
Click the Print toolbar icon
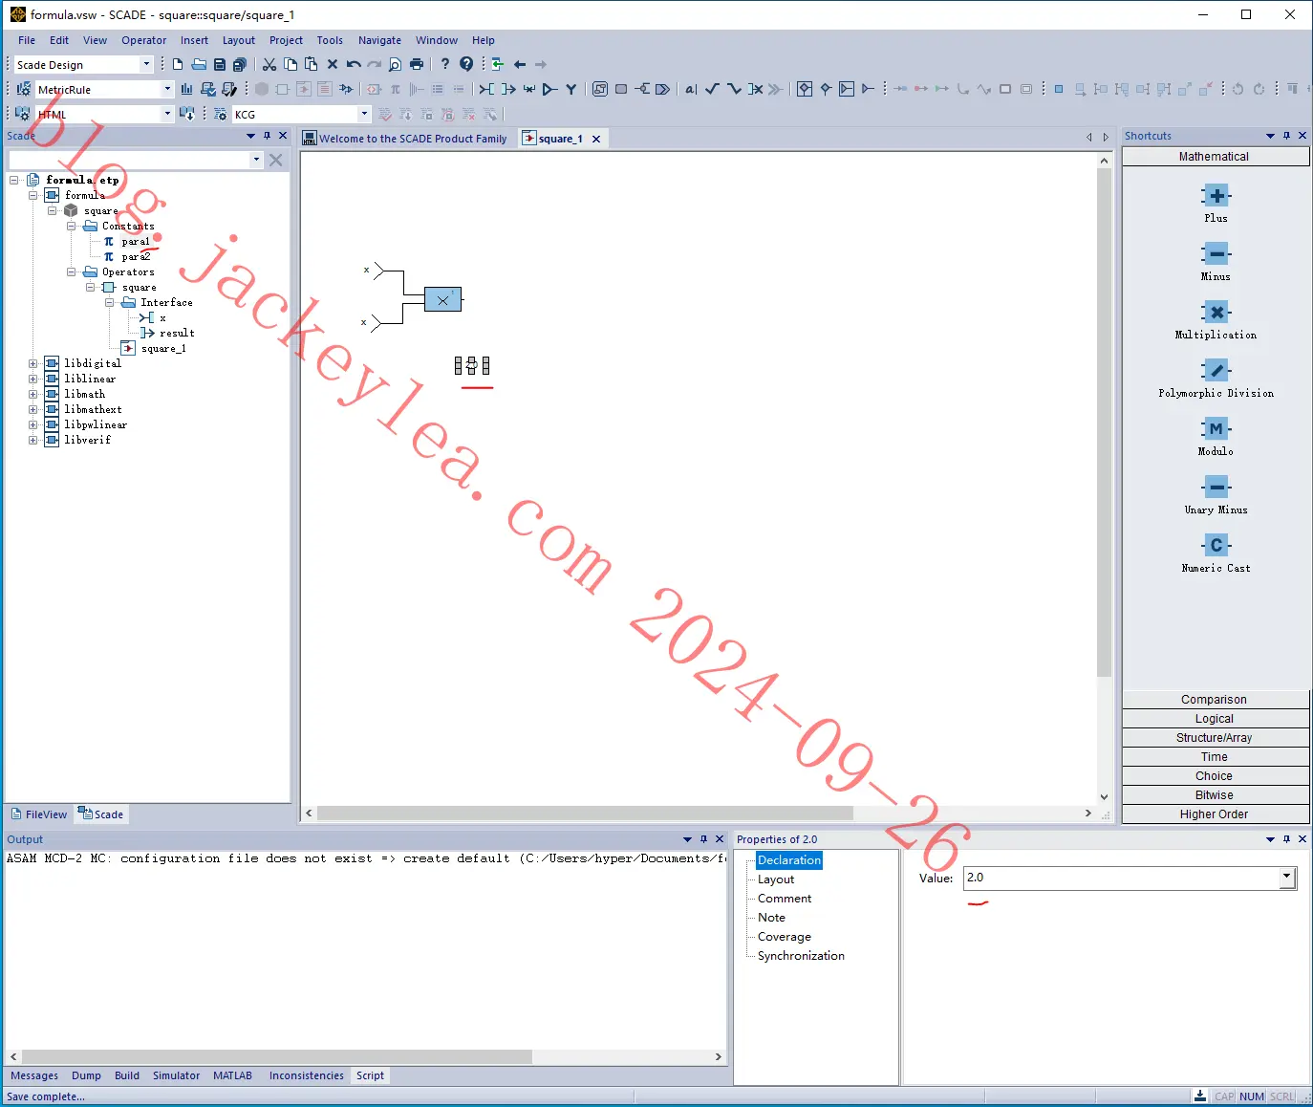tap(417, 64)
